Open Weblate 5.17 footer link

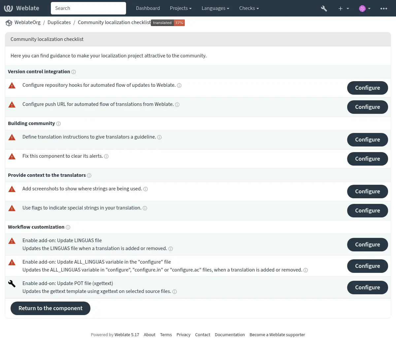tap(127, 335)
